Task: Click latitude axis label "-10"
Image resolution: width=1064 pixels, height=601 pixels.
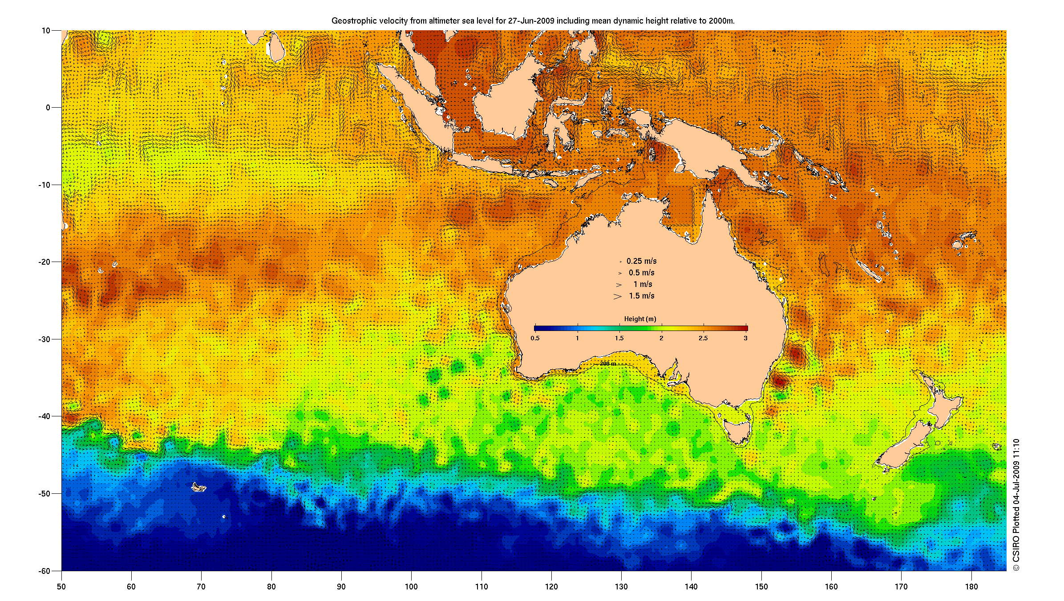Action: 44,185
